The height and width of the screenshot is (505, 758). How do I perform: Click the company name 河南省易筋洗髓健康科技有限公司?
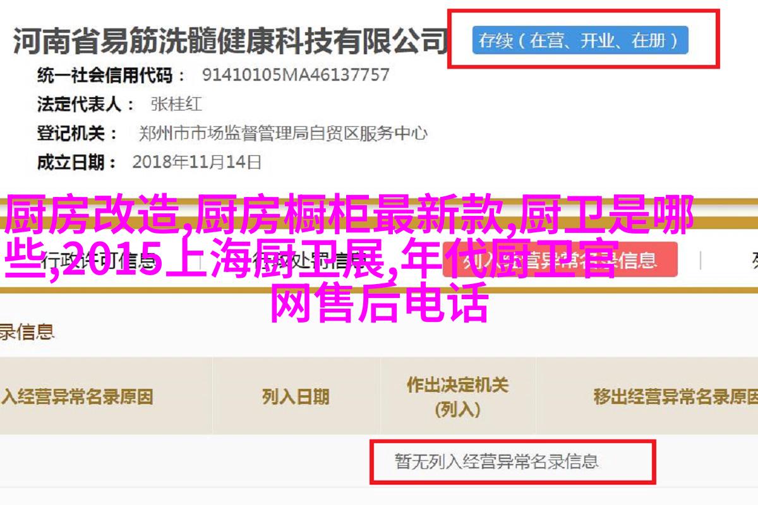pos(230,40)
